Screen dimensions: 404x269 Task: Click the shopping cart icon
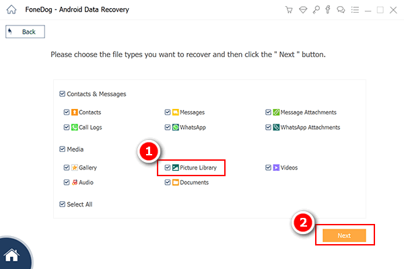point(289,10)
